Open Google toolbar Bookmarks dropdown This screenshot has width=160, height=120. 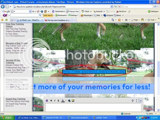coord(59,11)
